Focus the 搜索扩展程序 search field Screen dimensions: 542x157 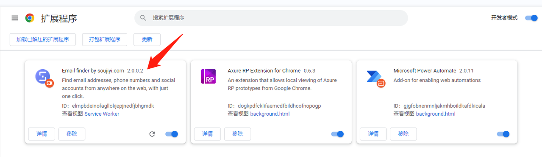tap(271, 18)
